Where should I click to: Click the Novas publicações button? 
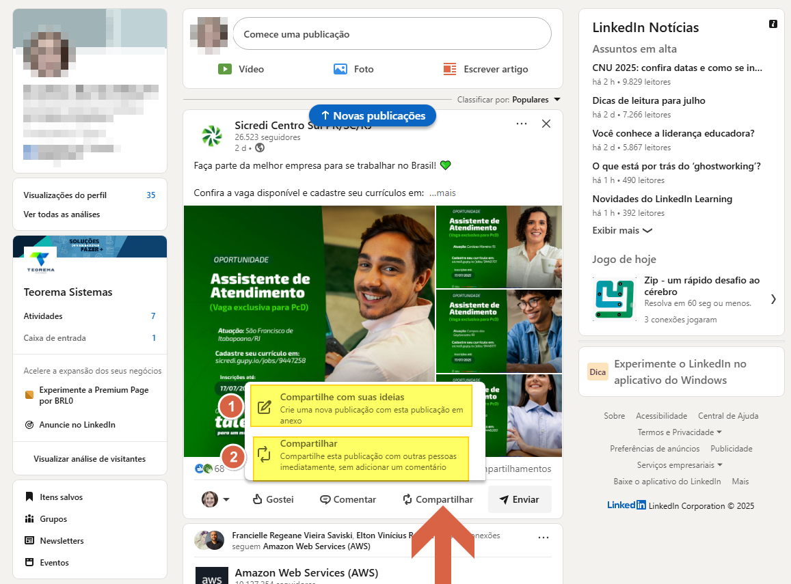[373, 115]
